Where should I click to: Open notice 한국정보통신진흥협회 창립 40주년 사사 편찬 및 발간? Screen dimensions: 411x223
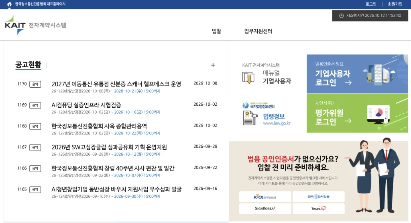click(x=113, y=168)
